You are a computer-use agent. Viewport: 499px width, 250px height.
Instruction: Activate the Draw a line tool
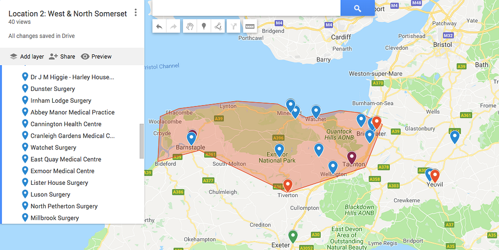click(218, 26)
